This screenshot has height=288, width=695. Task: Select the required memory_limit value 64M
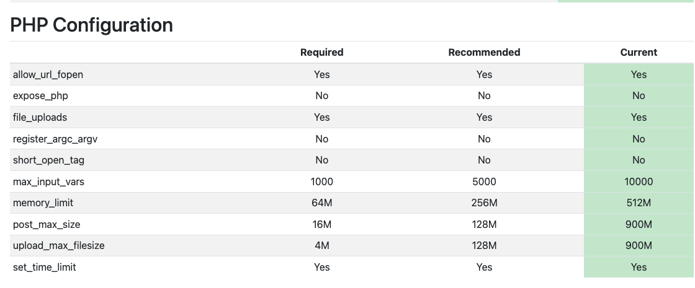321,203
